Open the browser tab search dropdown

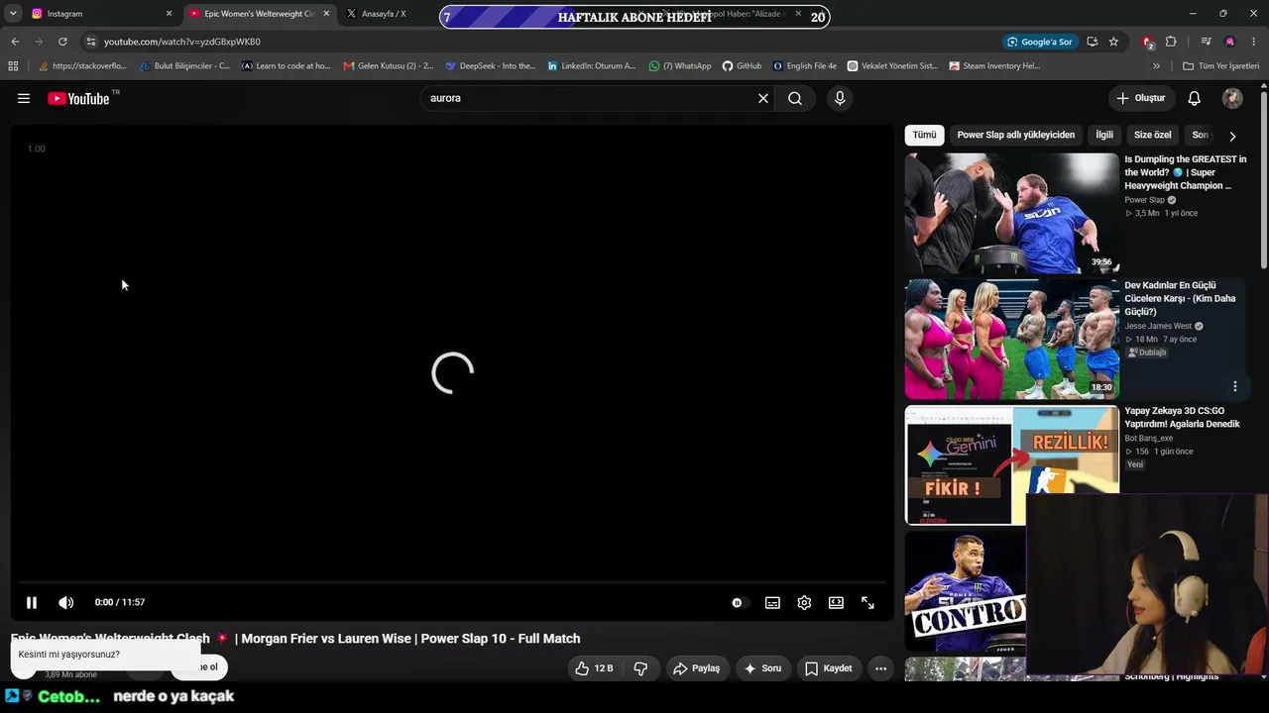(13, 14)
